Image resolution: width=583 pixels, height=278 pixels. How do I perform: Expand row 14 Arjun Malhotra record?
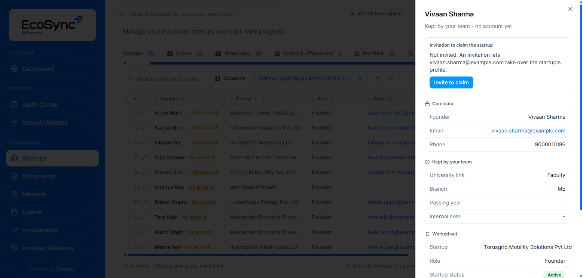coord(144,113)
